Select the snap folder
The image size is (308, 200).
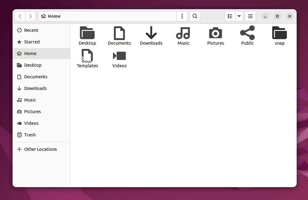280,36
